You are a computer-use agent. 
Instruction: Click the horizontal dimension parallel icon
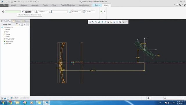point(23,12)
